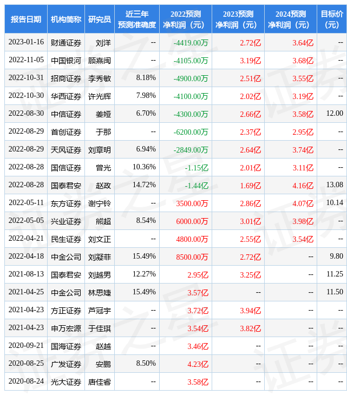Click the 研究员 column header
The width and height of the screenshot is (347, 395).
click(100, 19)
